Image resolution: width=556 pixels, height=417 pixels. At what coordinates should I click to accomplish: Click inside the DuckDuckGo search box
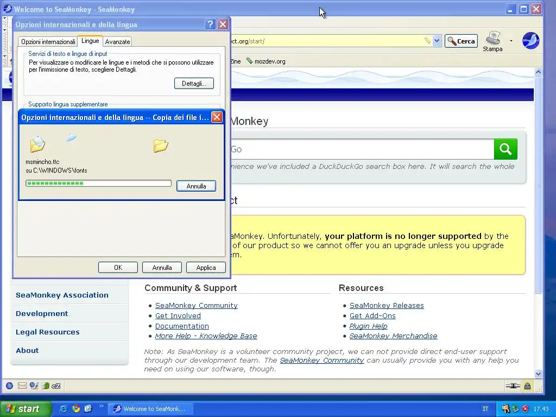click(362, 149)
